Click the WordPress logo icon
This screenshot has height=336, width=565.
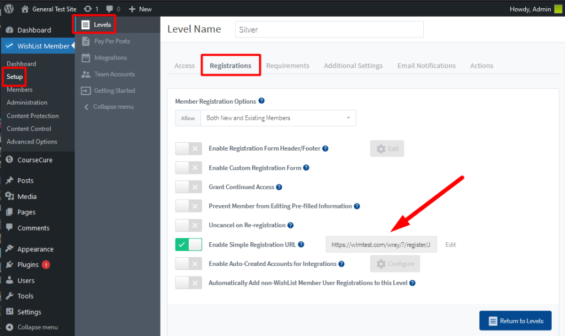pyautogui.click(x=9, y=9)
